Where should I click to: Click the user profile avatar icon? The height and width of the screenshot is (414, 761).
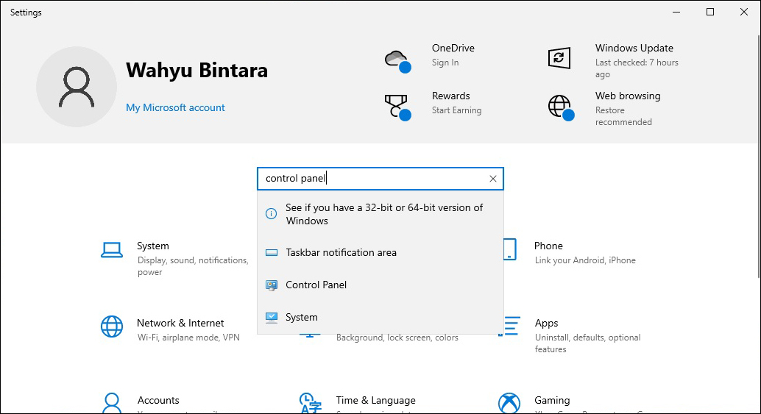77,87
